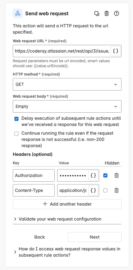Uncheck Delay execution of subsequent rule actions
This screenshot has height=270, width=133.
[x=16, y=119]
